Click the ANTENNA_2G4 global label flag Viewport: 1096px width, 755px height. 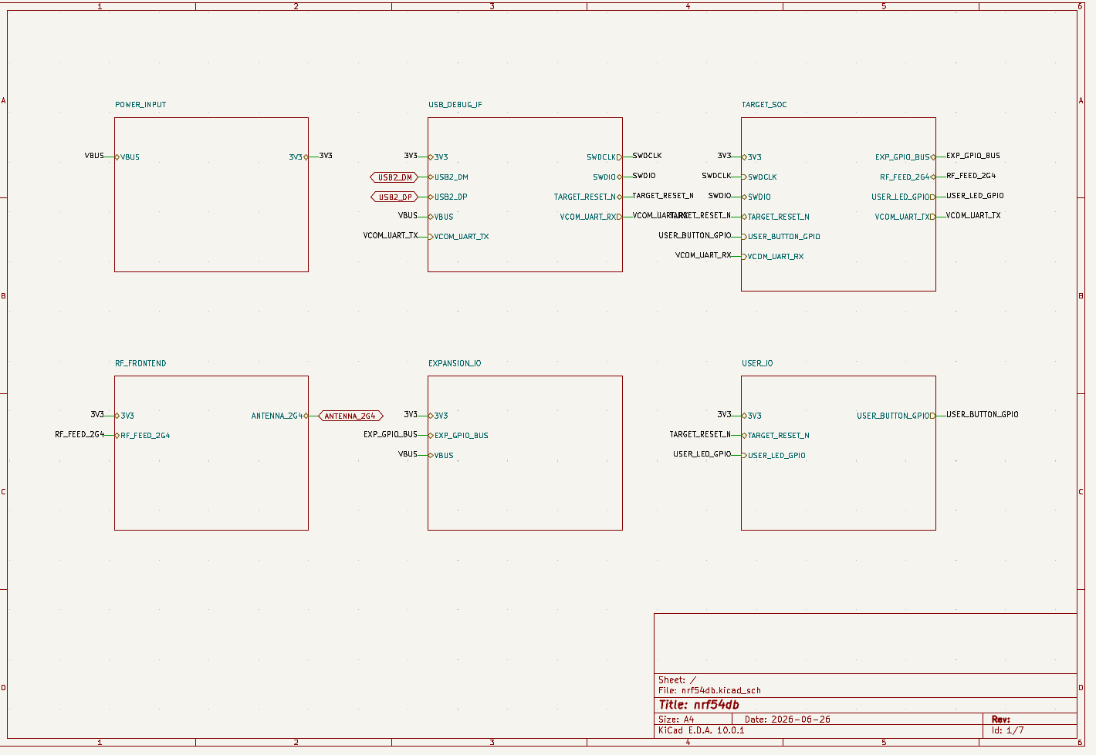tap(350, 416)
